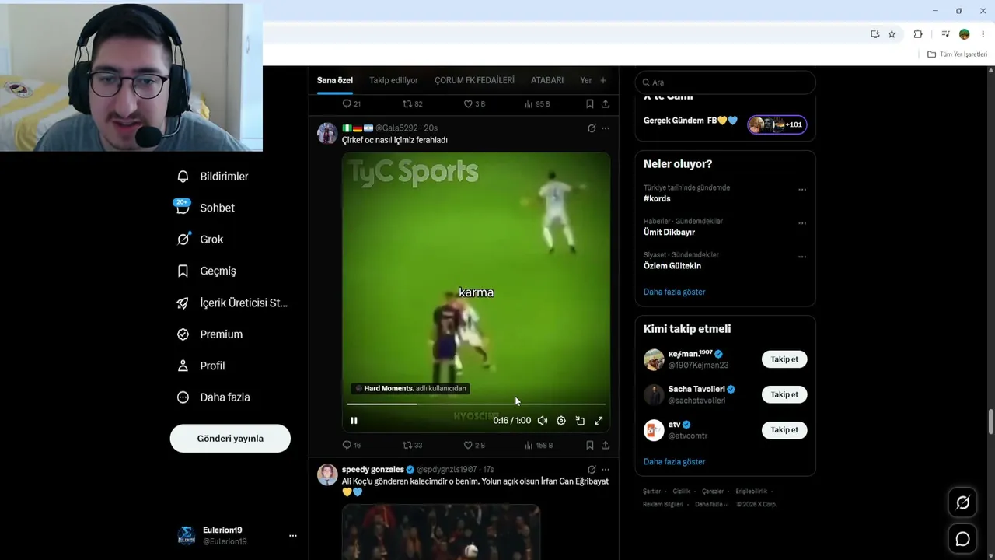Screen dimensions: 995x560
Task: Reply to the post with 21 replies
Action: pyautogui.click(x=351, y=103)
